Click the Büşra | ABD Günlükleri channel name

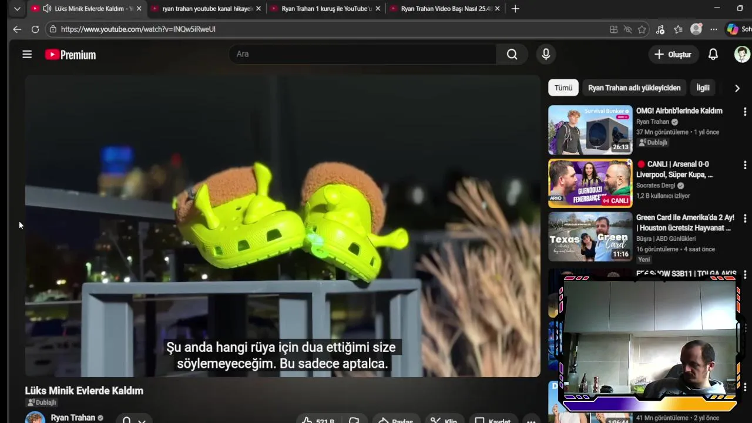[x=666, y=239]
